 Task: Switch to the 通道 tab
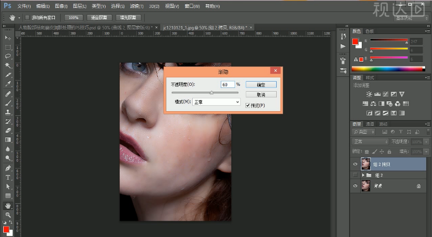370,124
